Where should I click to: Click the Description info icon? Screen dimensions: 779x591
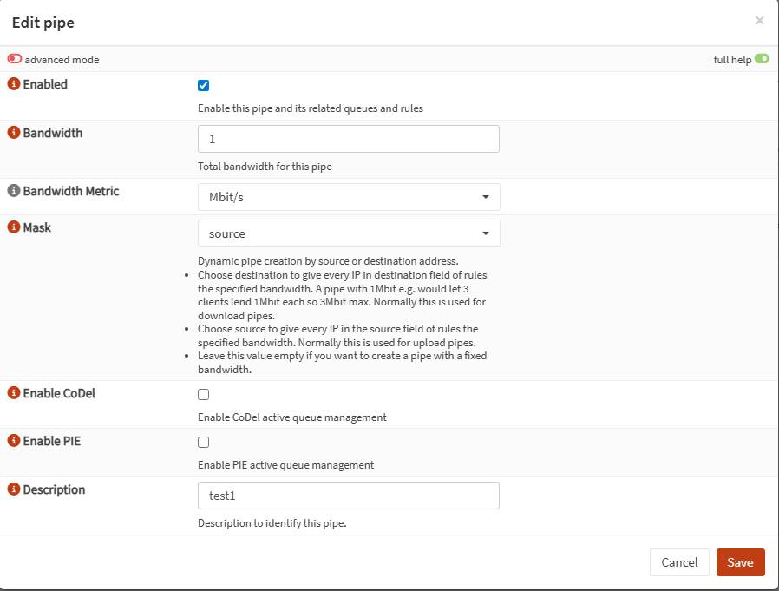(13, 489)
